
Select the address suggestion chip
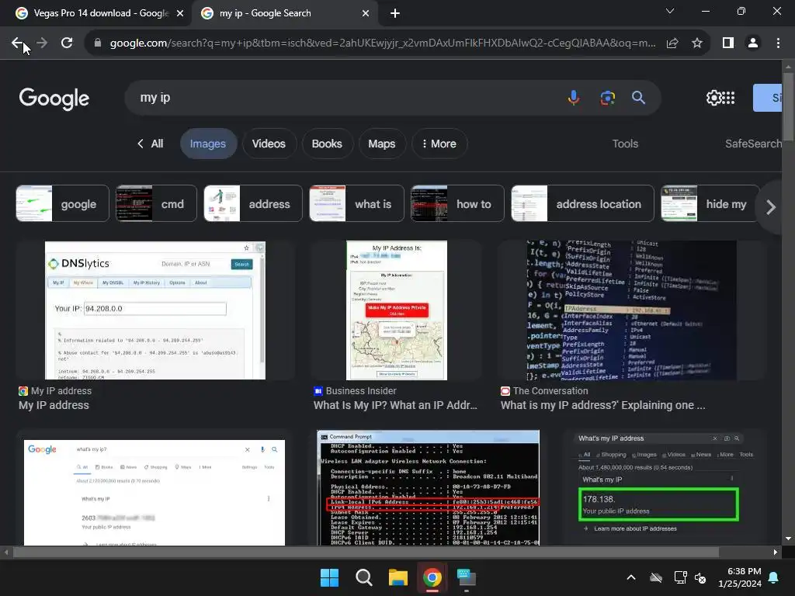pos(253,204)
